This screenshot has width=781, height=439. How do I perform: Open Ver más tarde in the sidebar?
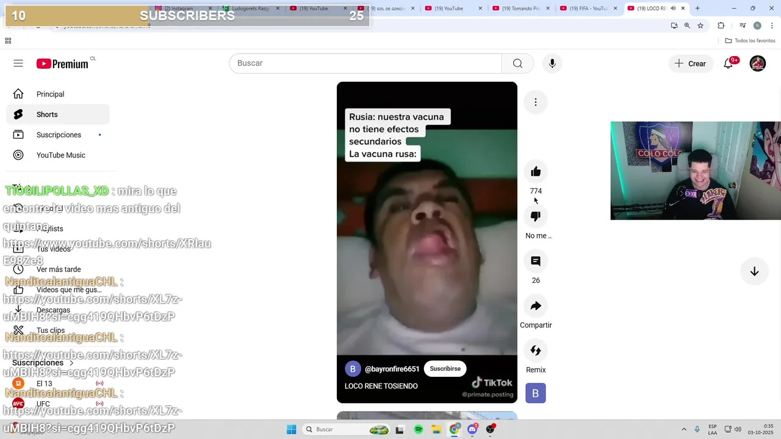click(x=58, y=269)
